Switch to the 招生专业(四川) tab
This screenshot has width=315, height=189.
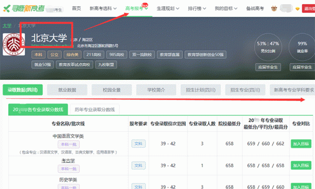click(245, 90)
